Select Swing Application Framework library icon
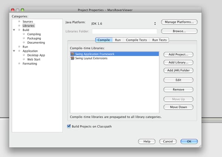The height and width of the screenshot is (157, 222). [x=73, y=54]
